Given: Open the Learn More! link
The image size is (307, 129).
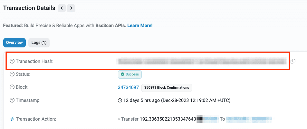Looking at the screenshot, I should (x=140, y=25).
